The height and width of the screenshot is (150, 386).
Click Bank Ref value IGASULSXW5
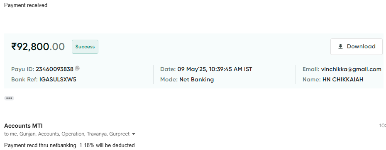[x=58, y=80]
